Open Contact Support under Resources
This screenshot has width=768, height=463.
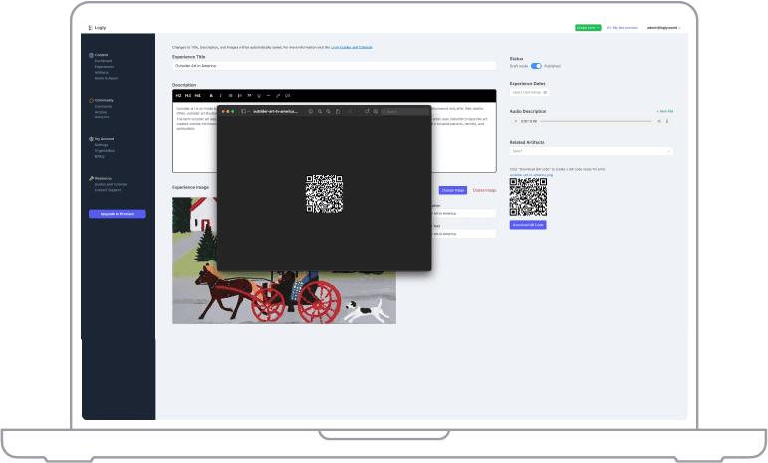pos(108,190)
